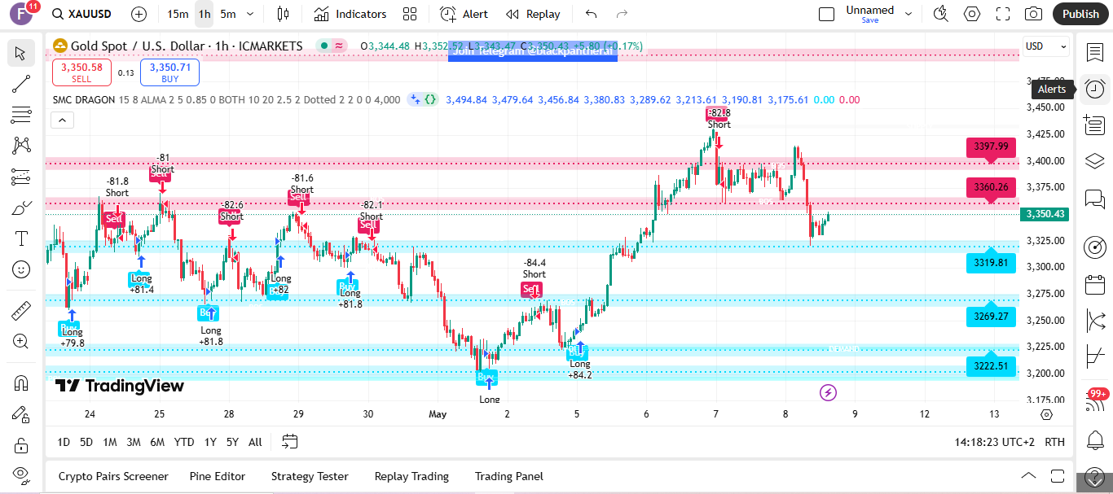1113x494 pixels.
Task: Select the trend line drawing tool
Action: coord(20,84)
